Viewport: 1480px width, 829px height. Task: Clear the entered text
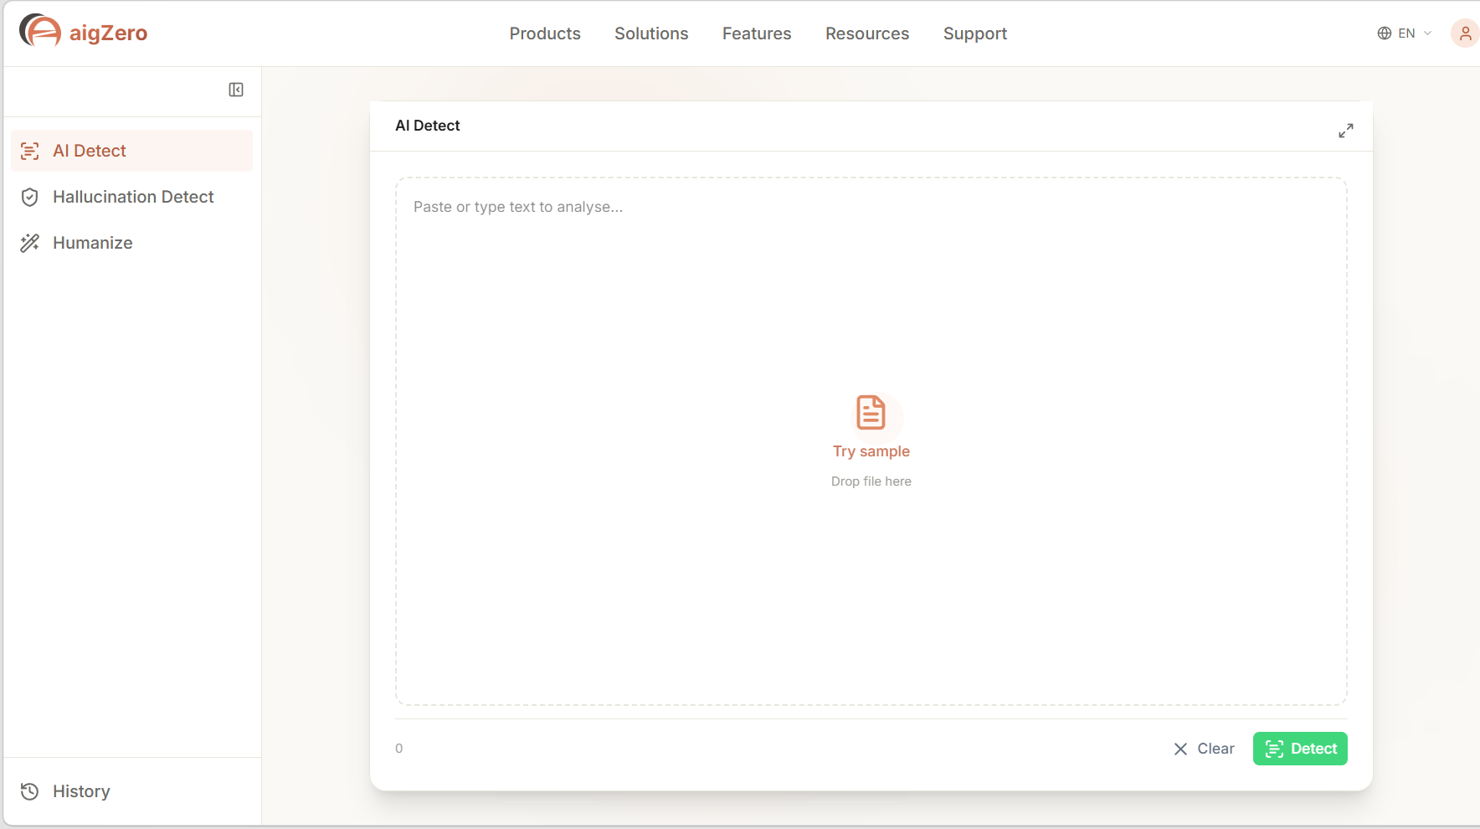[1204, 749]
